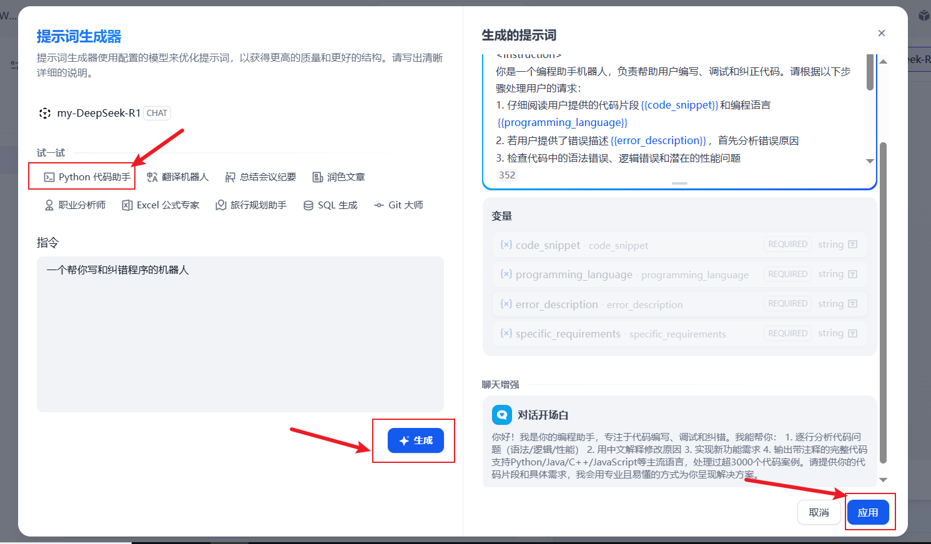Toggle REQUIRED on the specific_requirements variable
The height and width of the screenshot is (544, 931).
coord(787,333)
